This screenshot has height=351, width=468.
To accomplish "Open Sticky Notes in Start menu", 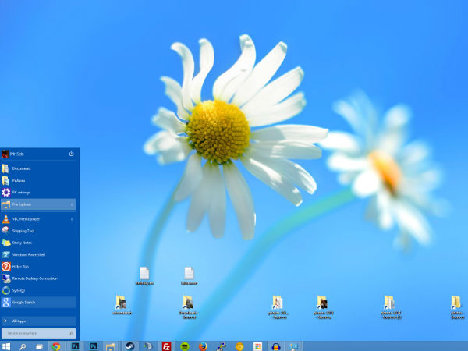I will (x=22, y=243).
